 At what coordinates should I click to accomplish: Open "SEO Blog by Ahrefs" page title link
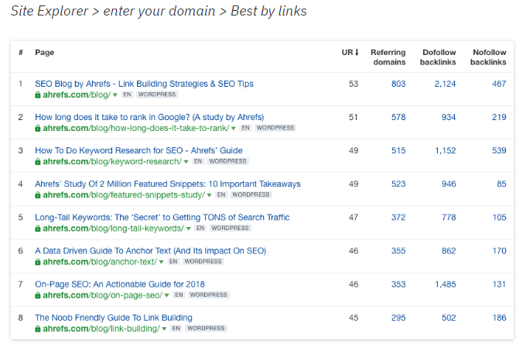(x=144, y=84)
